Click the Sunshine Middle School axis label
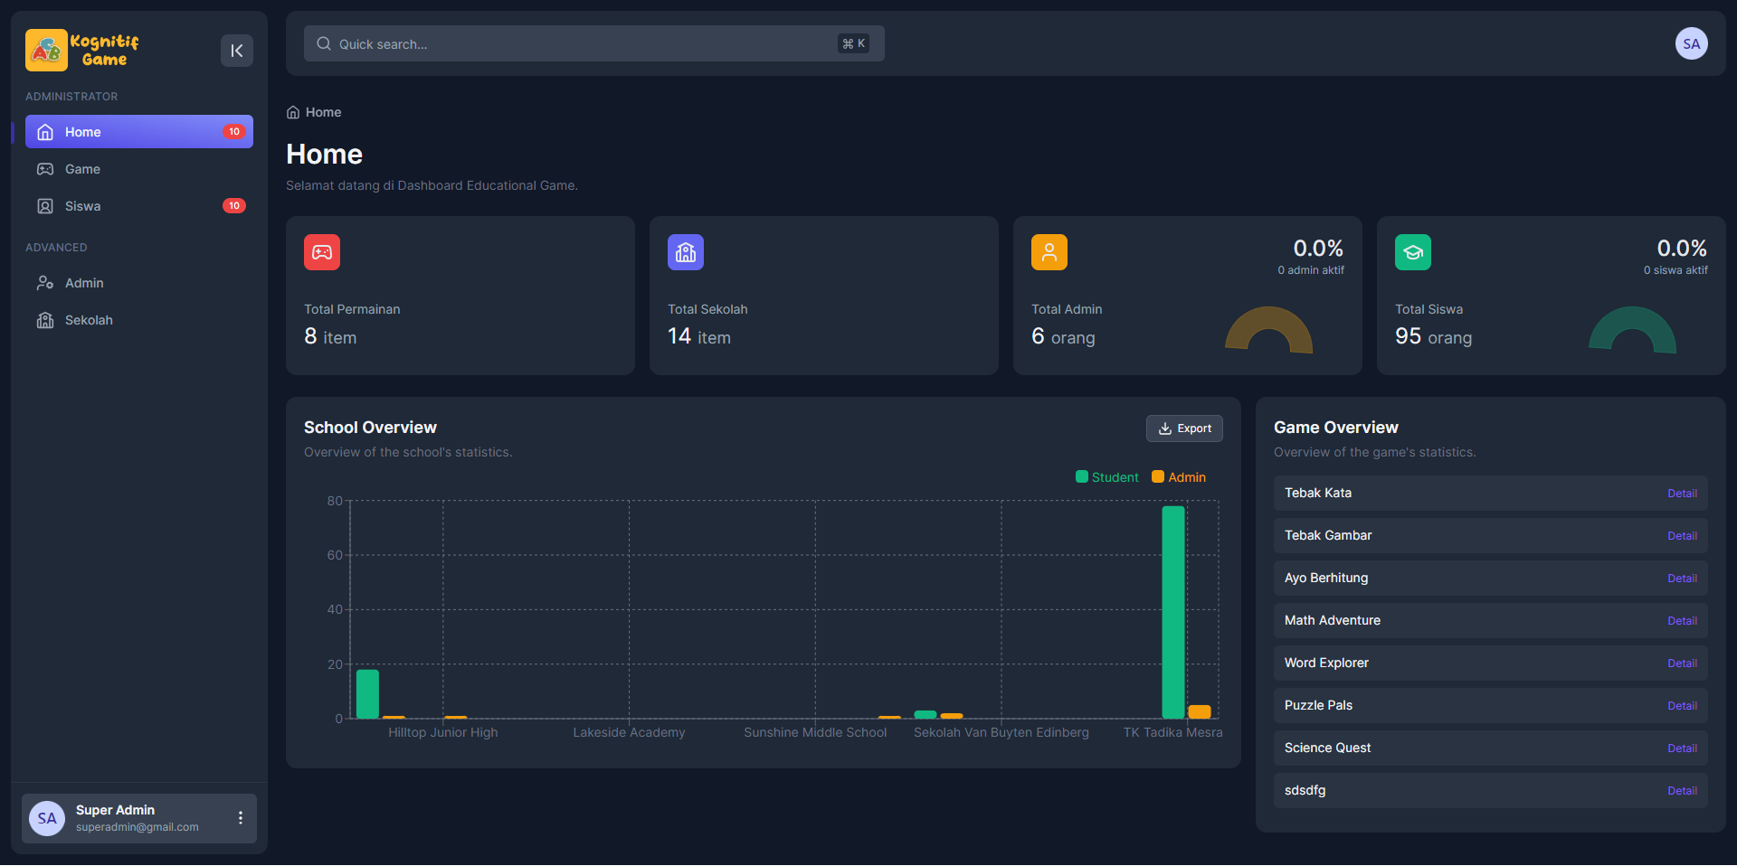Screen dimensions: 1737x866 click(x=815, y=732)
